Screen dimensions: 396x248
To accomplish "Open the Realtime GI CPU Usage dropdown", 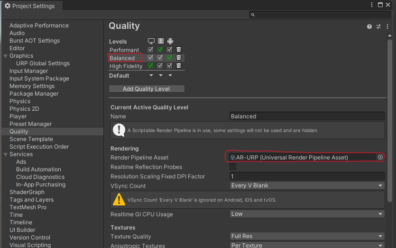I will tap(307, 214).
